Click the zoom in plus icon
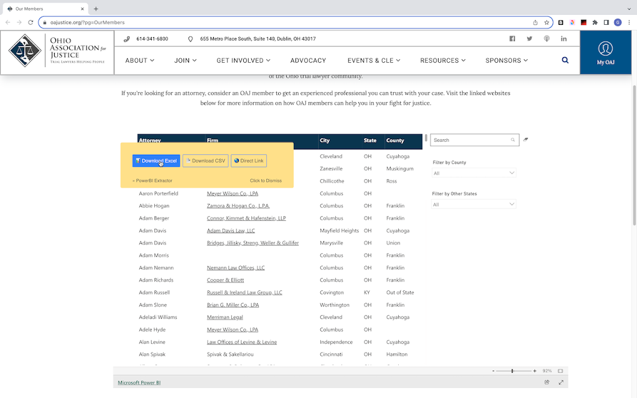Image resolution: width=637 pixels, height=398 pixels. pyautogui.click(x=534, y=371)
